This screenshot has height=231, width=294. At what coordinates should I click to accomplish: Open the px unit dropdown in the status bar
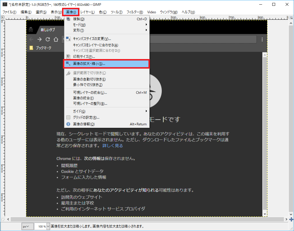click(27, 226)
